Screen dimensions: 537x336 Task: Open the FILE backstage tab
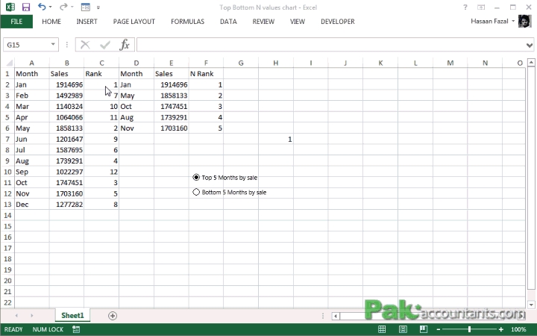(16, 22)
